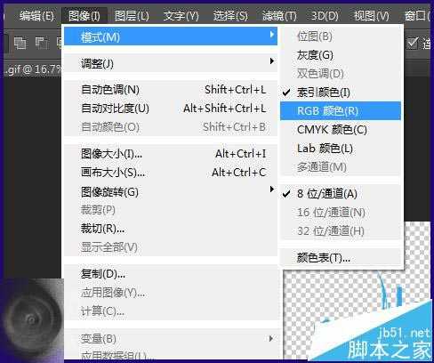Open 画布大小(S)... dialog

[171, 172]
